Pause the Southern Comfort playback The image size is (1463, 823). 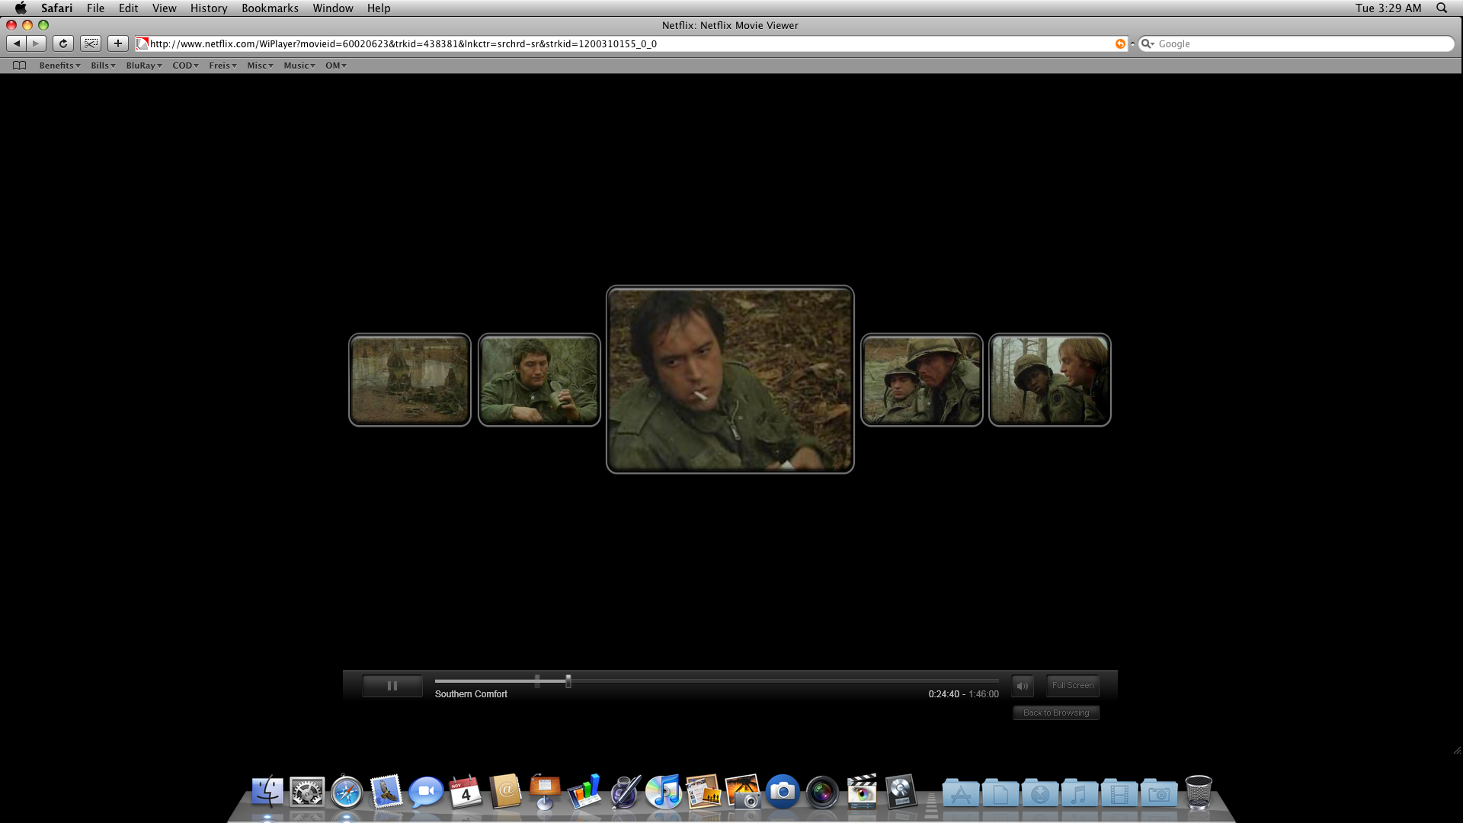click(x=392, y=685)
